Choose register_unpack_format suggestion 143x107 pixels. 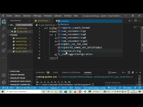click(90, 28)
